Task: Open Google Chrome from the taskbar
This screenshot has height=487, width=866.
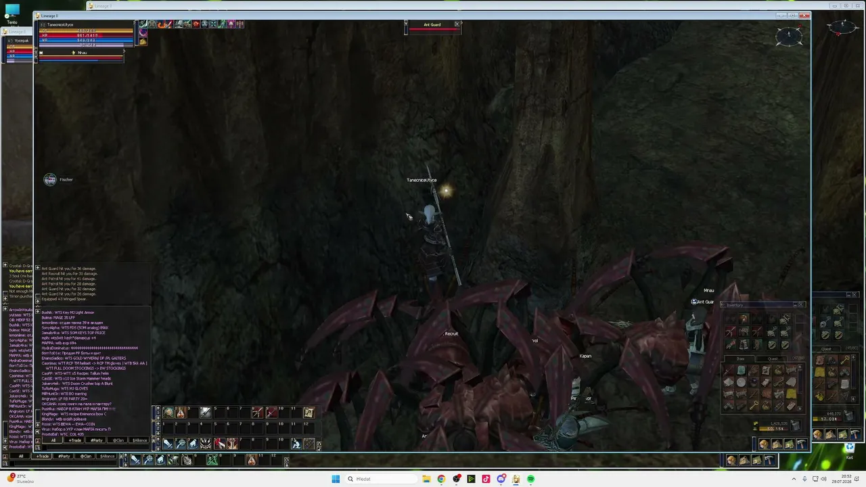Action: click(x=441, y=479)
